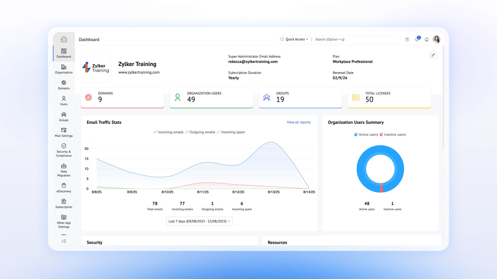Open the View all reports link
The height and width of the screenshot is (279, 497).
pyautogui.click(x=299, y=122)
